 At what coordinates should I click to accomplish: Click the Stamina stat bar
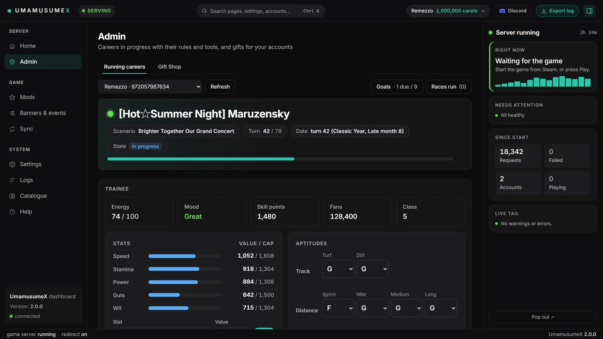click(185, 269)
